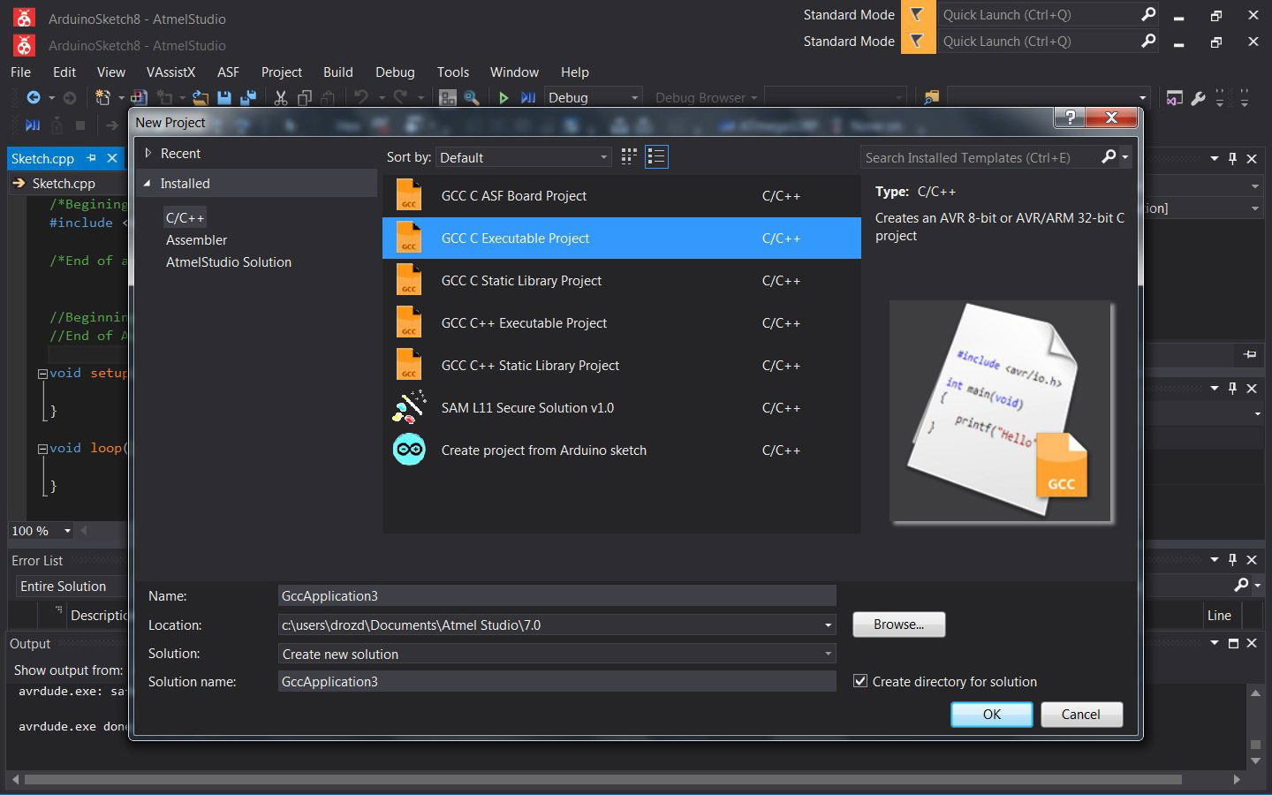Click the template search magnifier icon
This screenshot has height=795, width=1272.
(1109, 156)
